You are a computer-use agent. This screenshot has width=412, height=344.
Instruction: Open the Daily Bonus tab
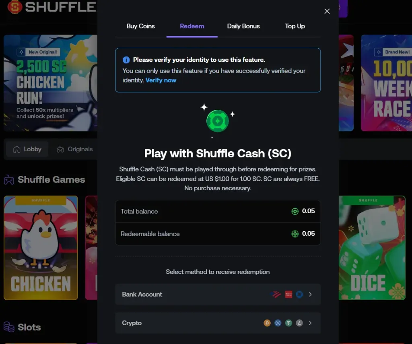coord(243,26)
